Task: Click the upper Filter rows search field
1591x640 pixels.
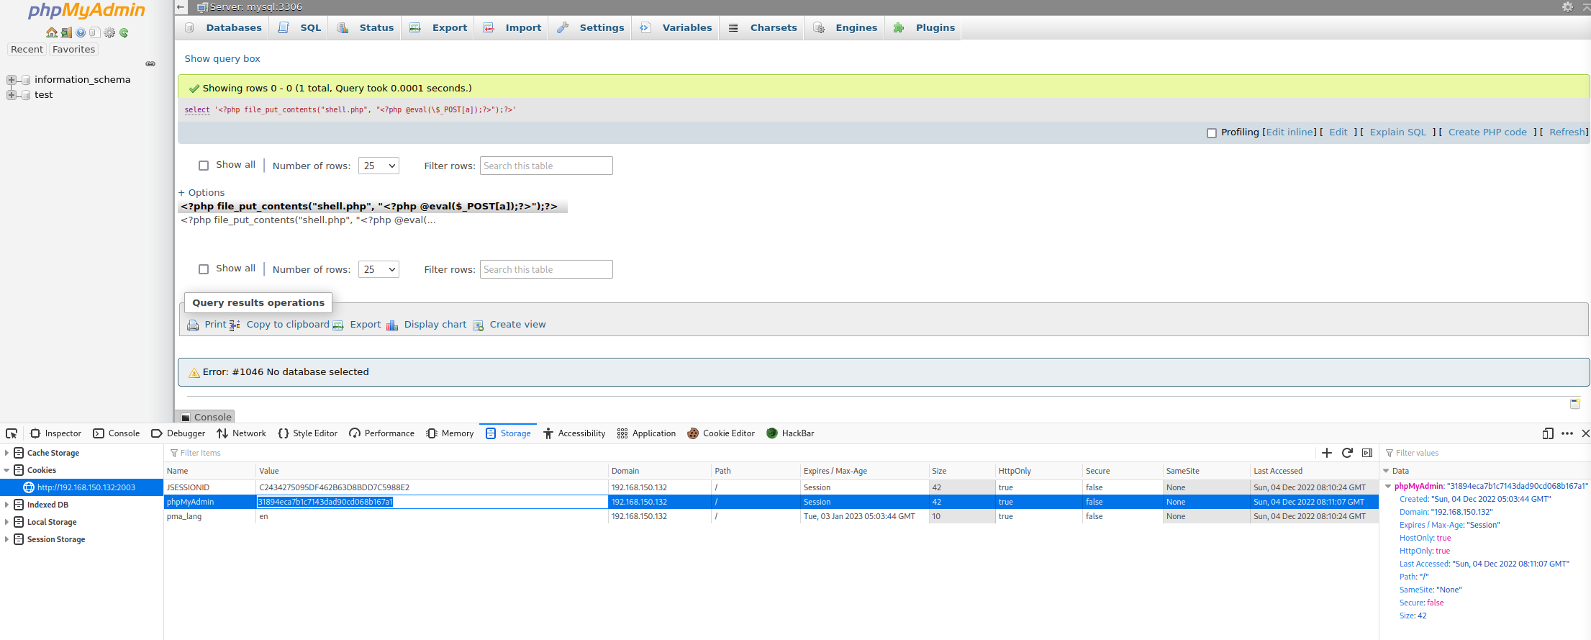Action: 546,166
